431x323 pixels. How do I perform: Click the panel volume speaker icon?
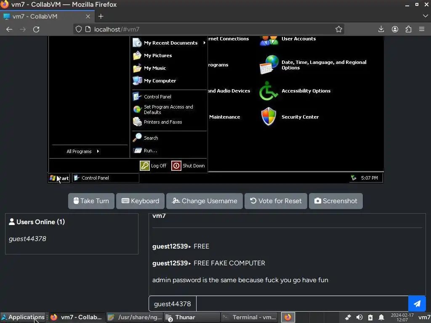359,318
